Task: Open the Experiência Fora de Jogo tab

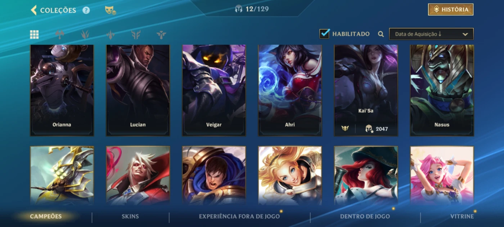Action: (x=239, y=217)
